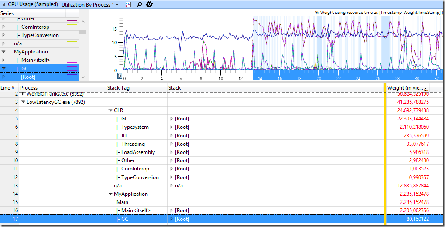Open view editor with the gear icon

point(149,4)
